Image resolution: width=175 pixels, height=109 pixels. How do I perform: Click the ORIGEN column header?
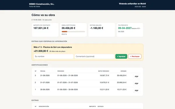123,71
